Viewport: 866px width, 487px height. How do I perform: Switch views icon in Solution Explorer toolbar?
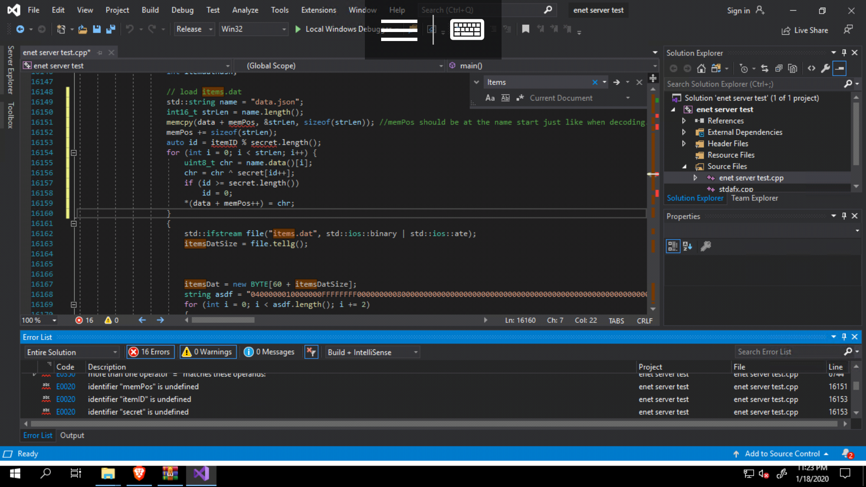click(716, 69)
